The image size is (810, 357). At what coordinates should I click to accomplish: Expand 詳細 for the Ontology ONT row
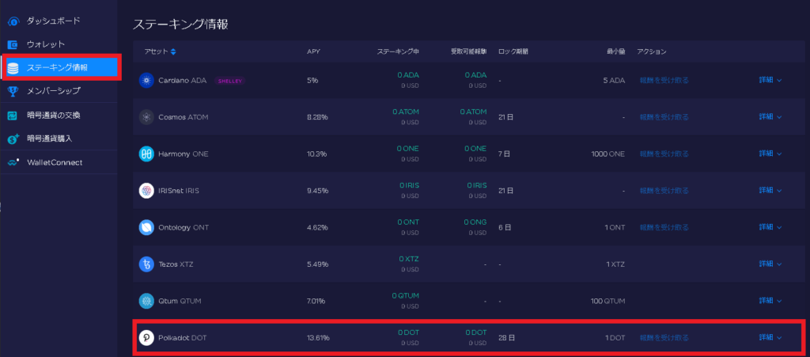click(x=770, y=227)
